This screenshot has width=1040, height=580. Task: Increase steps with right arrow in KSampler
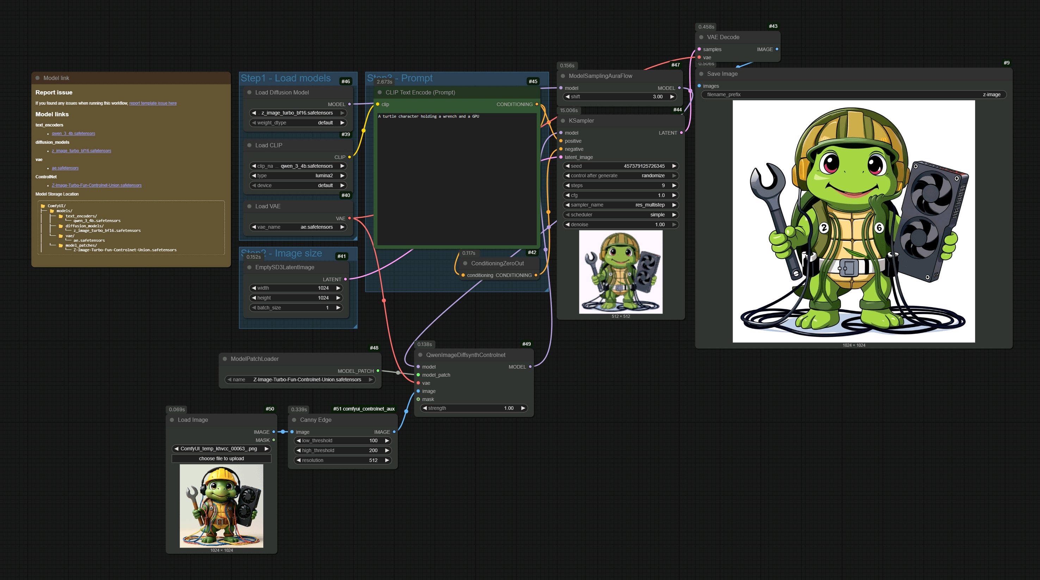[674, 185]
